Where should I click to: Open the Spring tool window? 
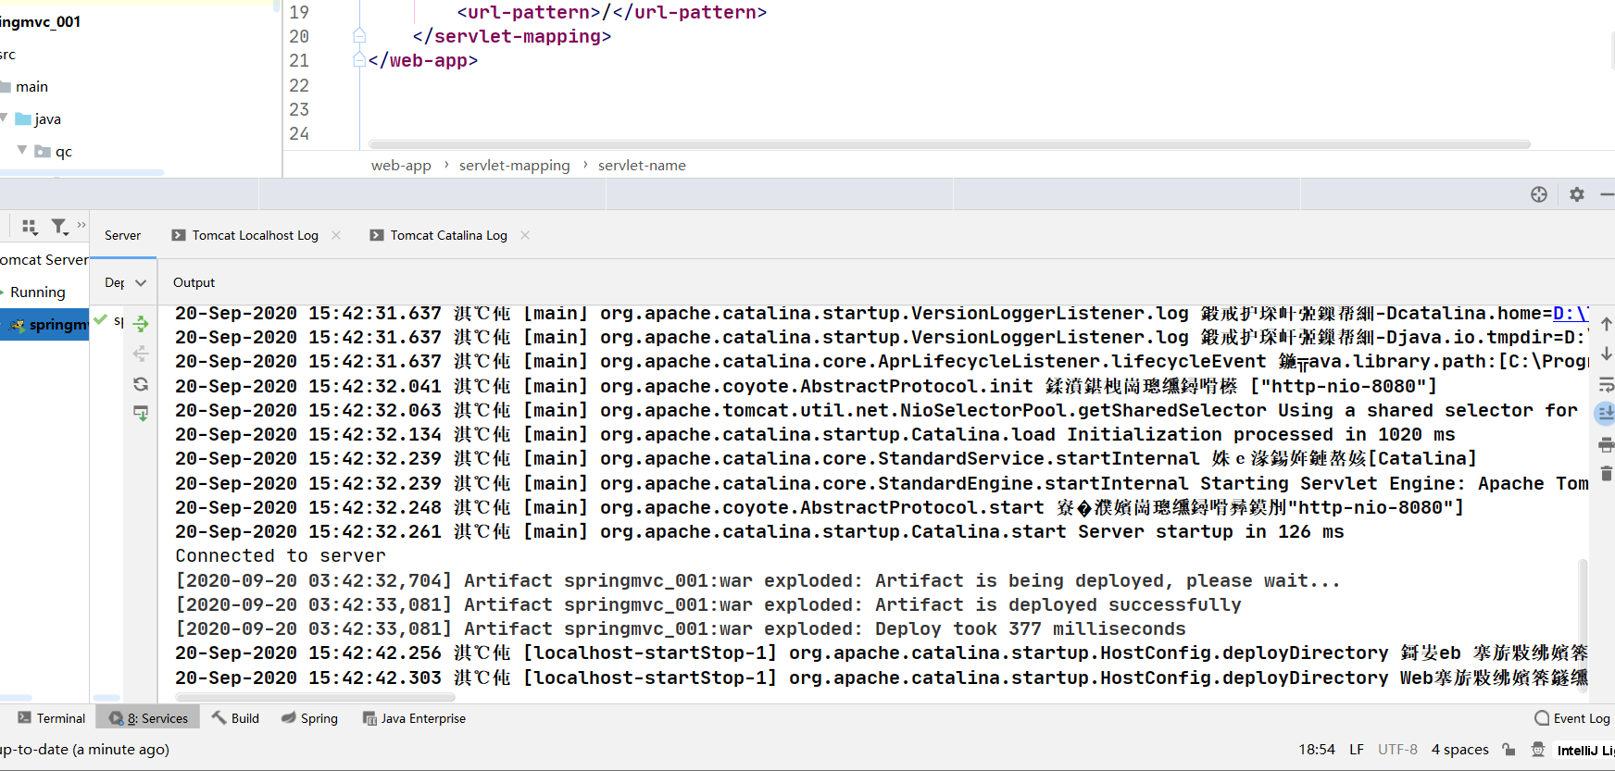coord(309,718)
